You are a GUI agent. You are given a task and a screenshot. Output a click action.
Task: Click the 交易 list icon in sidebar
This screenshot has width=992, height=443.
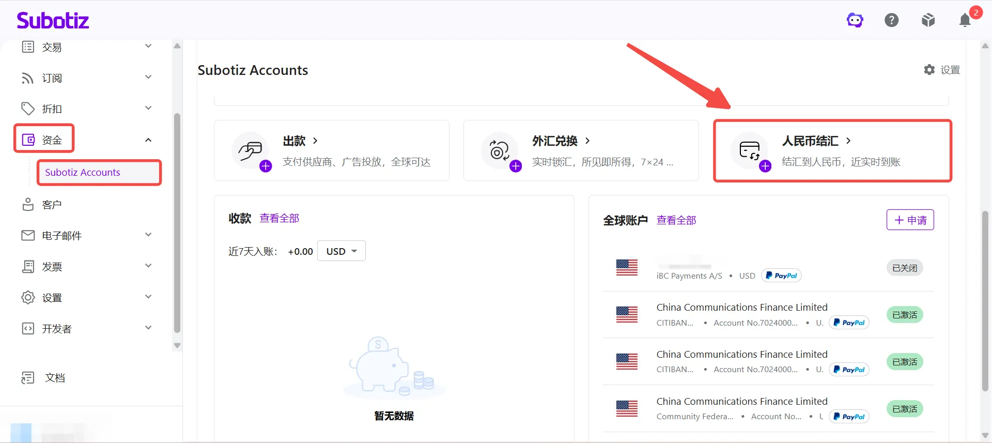[x=28, y=47]
